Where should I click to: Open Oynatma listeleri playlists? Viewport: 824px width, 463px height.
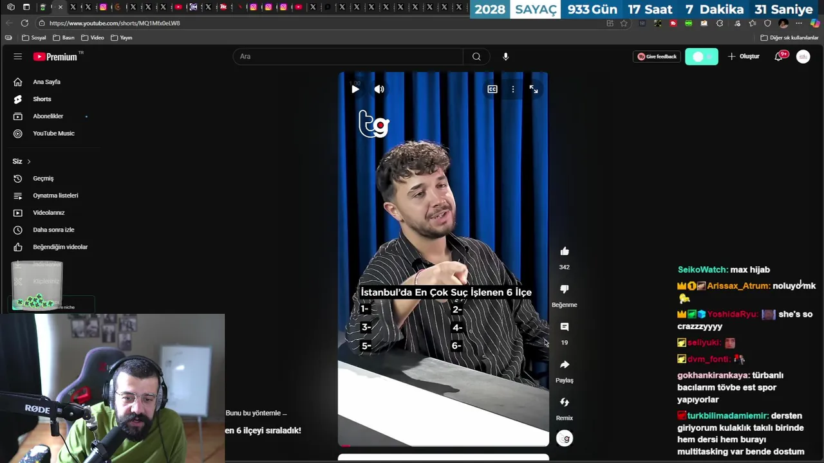pyautogui.click(x=55, y=195)
